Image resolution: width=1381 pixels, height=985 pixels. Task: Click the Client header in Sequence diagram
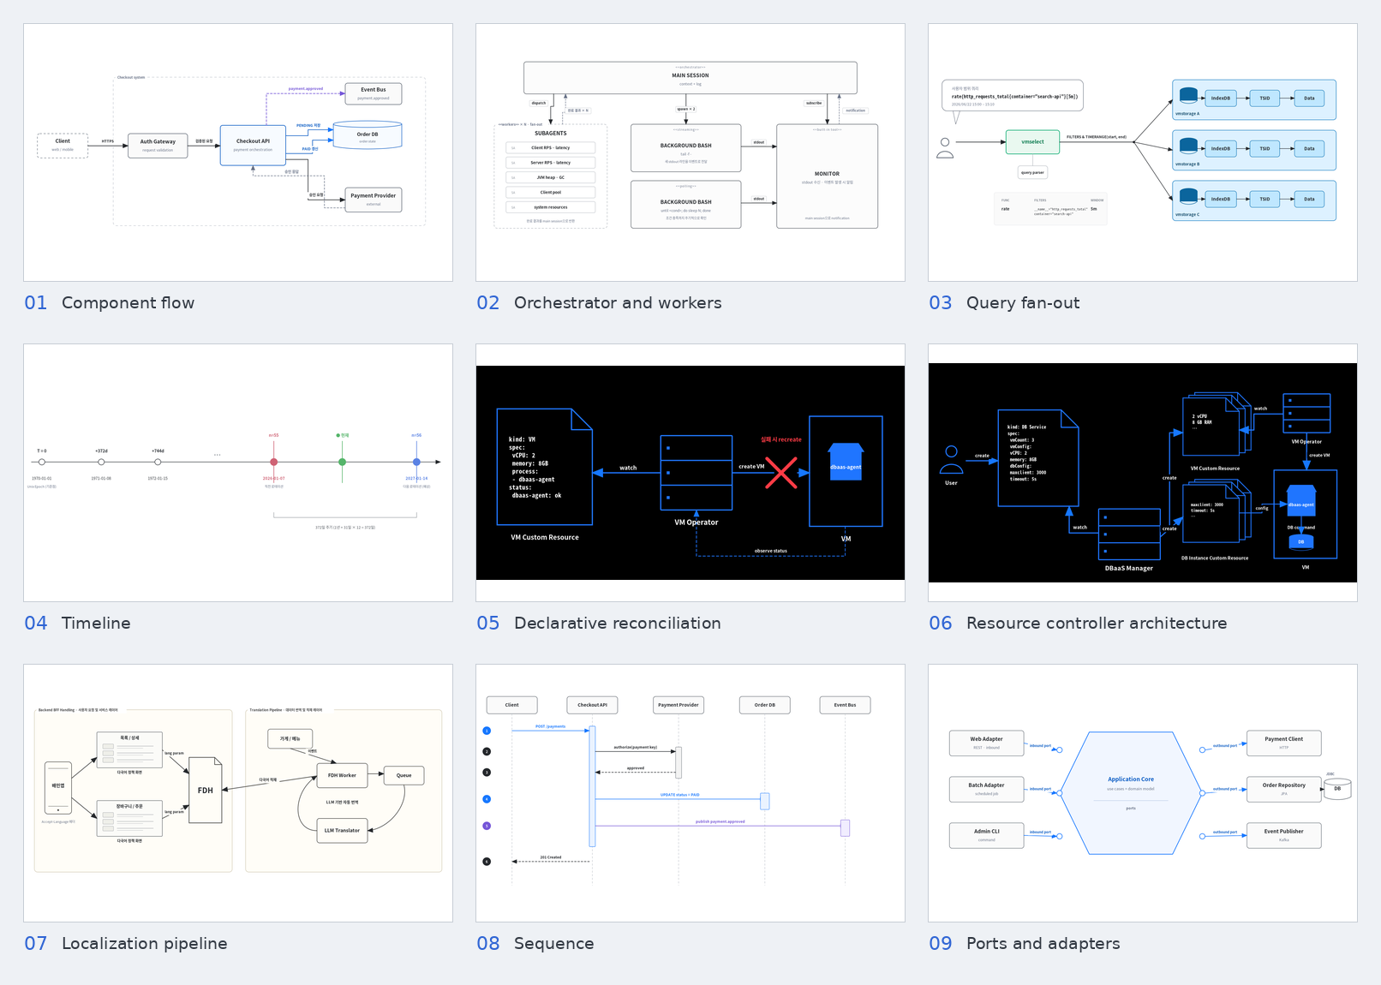click(x=511, y=705)
